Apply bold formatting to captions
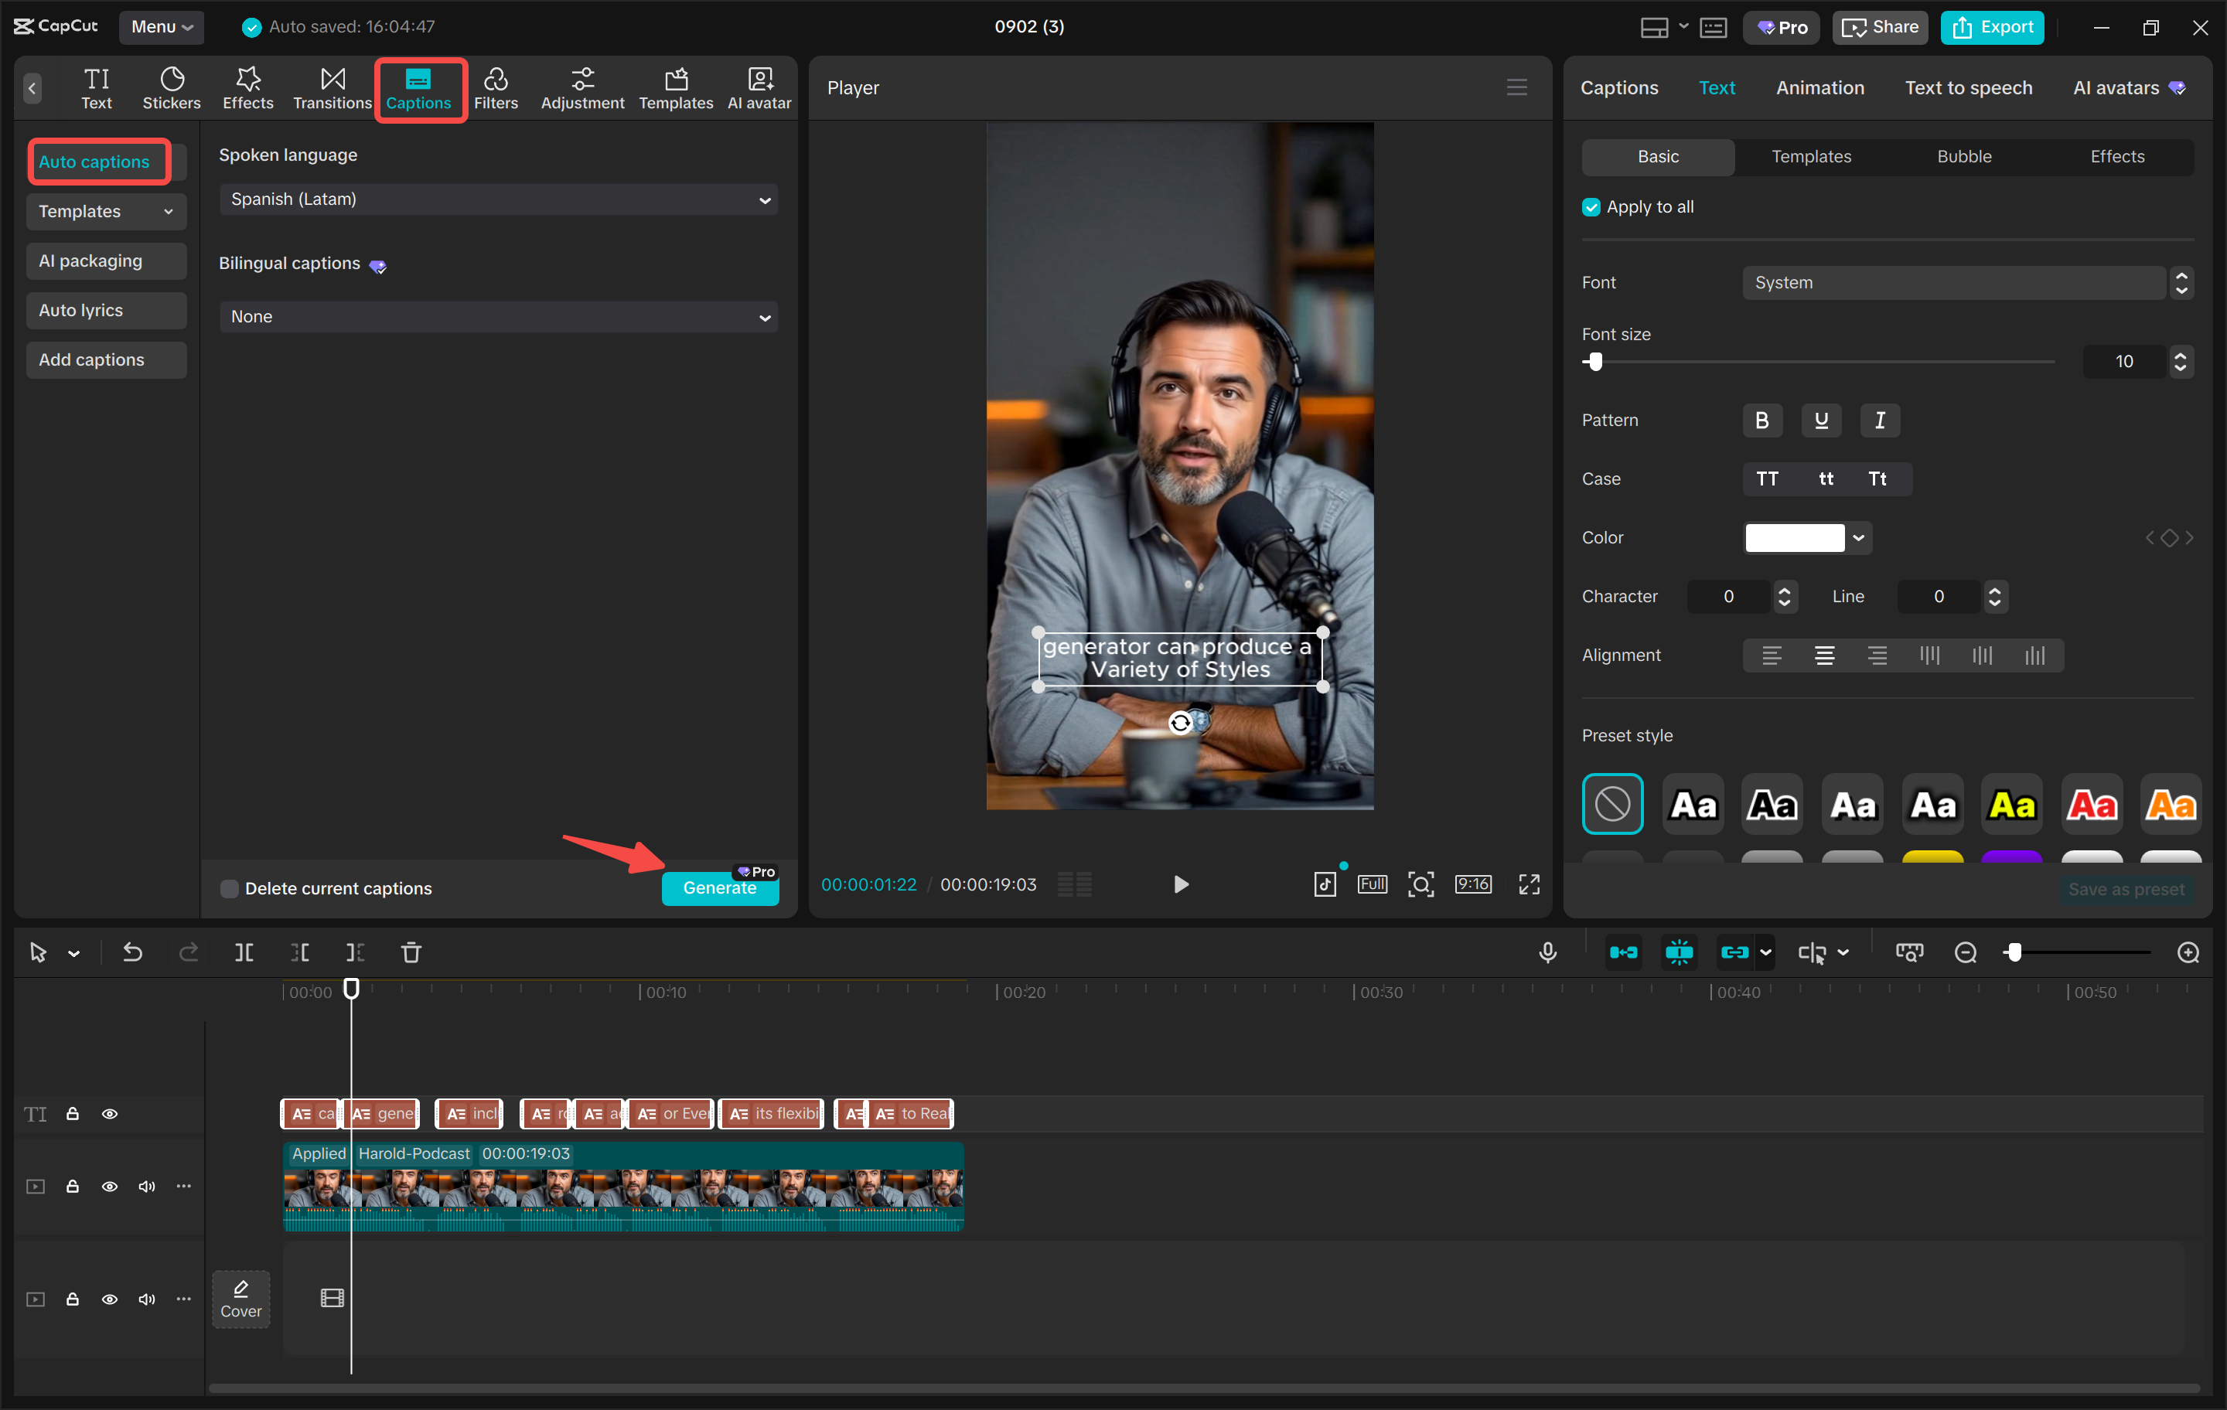 [1761, 420]
